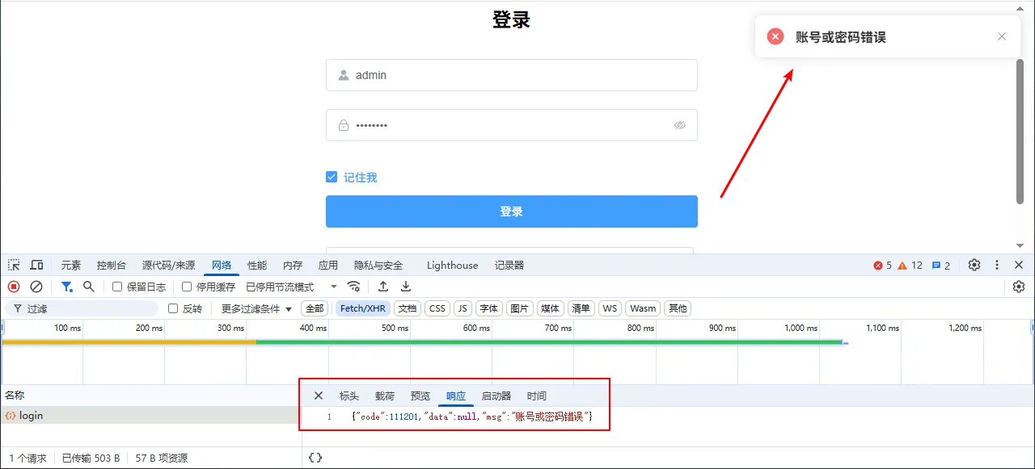Enable 保留日志 checkbox
Image resolution: width=1035 pixels, height=469 pixels.
coord(117,287)
